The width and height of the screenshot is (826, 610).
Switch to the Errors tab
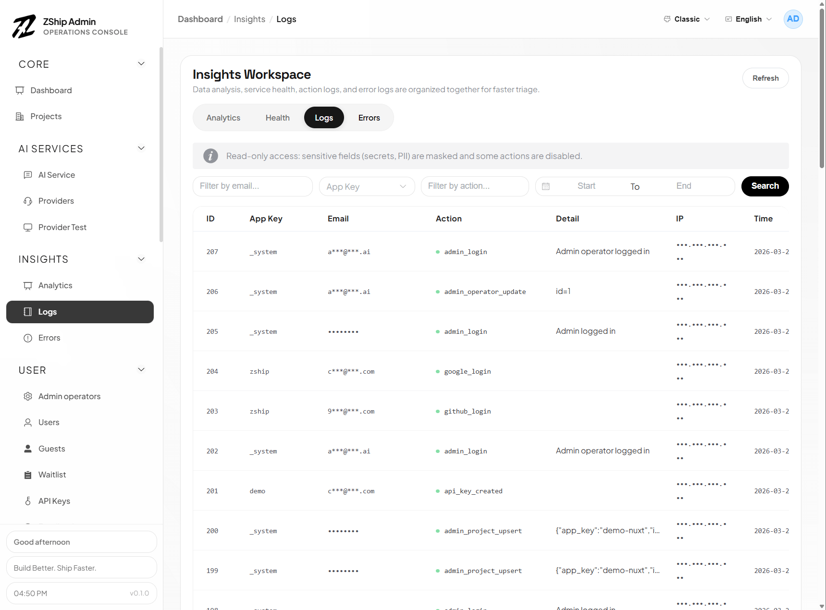pyautogui.click(x=369, y=118)
